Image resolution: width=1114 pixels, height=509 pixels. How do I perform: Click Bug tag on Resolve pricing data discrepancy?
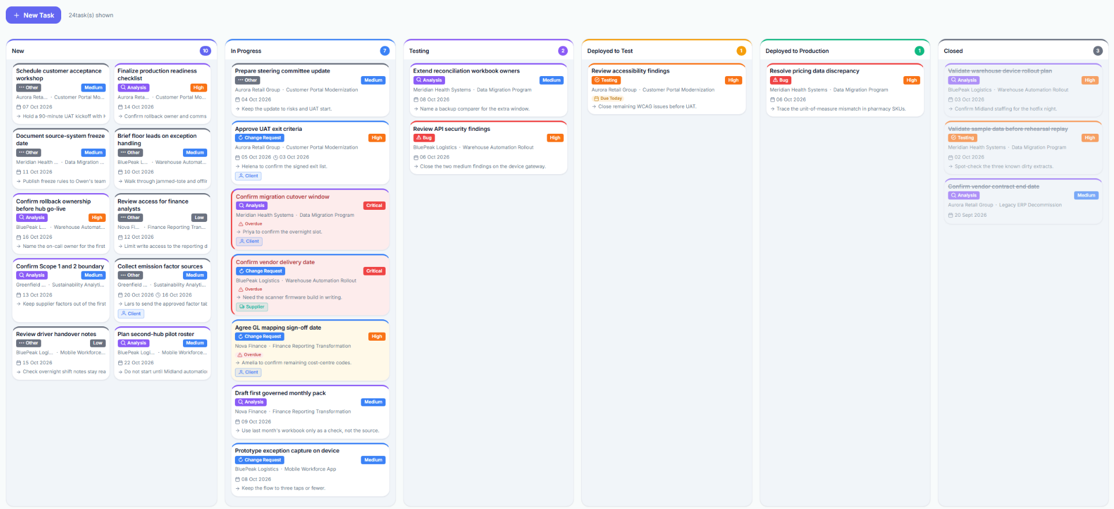(x=781, y=80)
